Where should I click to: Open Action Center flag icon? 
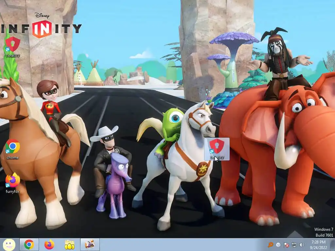coord(286,245)
